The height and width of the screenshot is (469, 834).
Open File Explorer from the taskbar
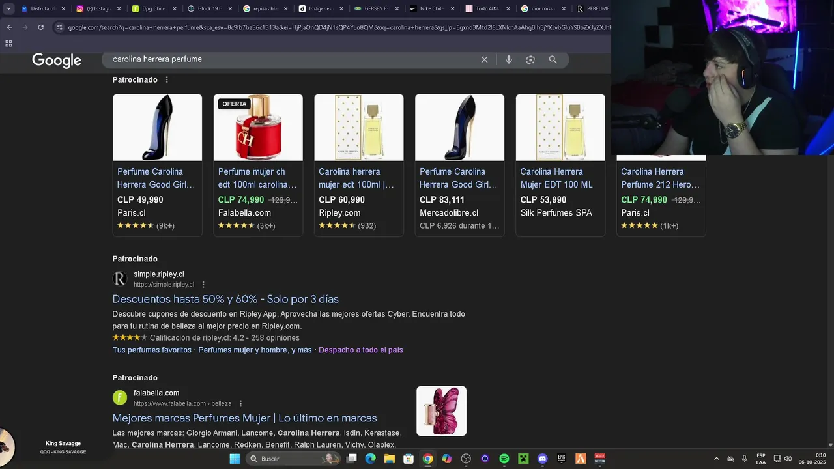point(390,459)
